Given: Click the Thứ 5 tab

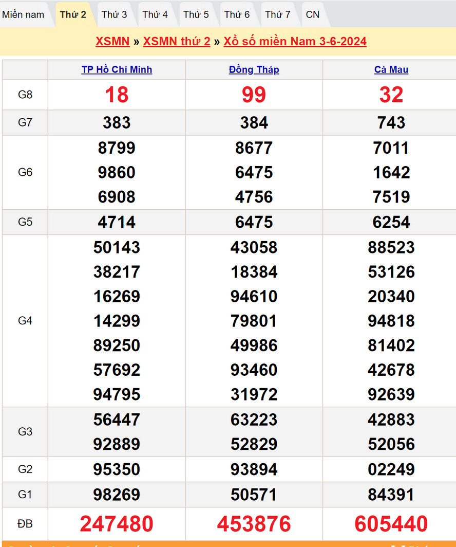Looking at the screenshot, I should click(196, 14).
